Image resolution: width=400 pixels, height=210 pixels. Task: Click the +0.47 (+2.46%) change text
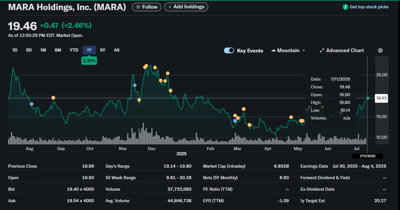click(66, 26)
